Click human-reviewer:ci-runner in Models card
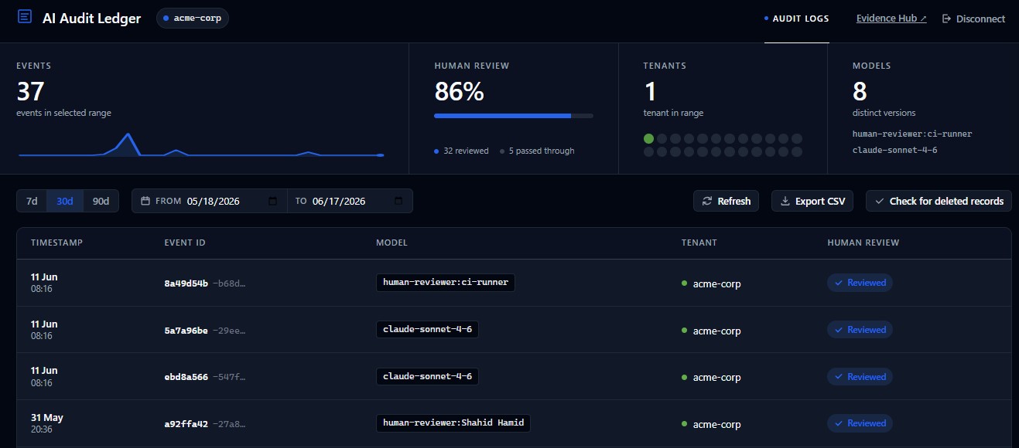 point(912,134)
